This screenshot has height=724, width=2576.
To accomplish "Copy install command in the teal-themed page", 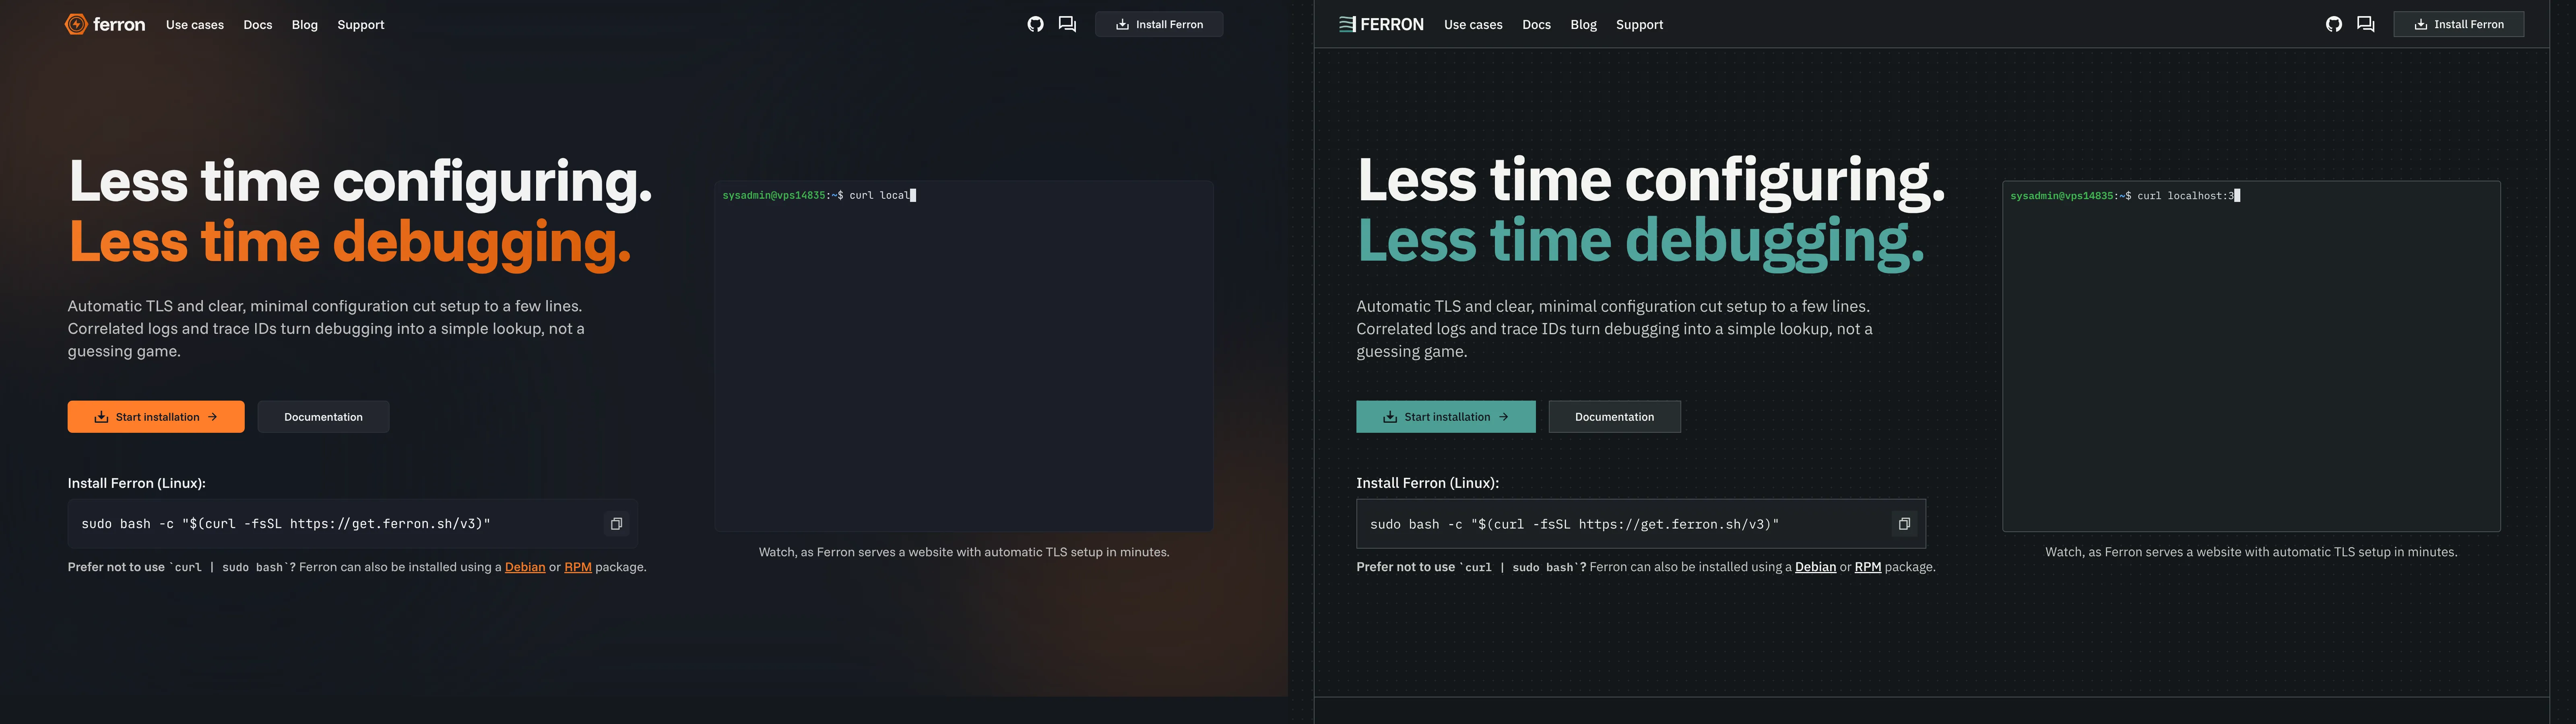I will click(1904, 524).
